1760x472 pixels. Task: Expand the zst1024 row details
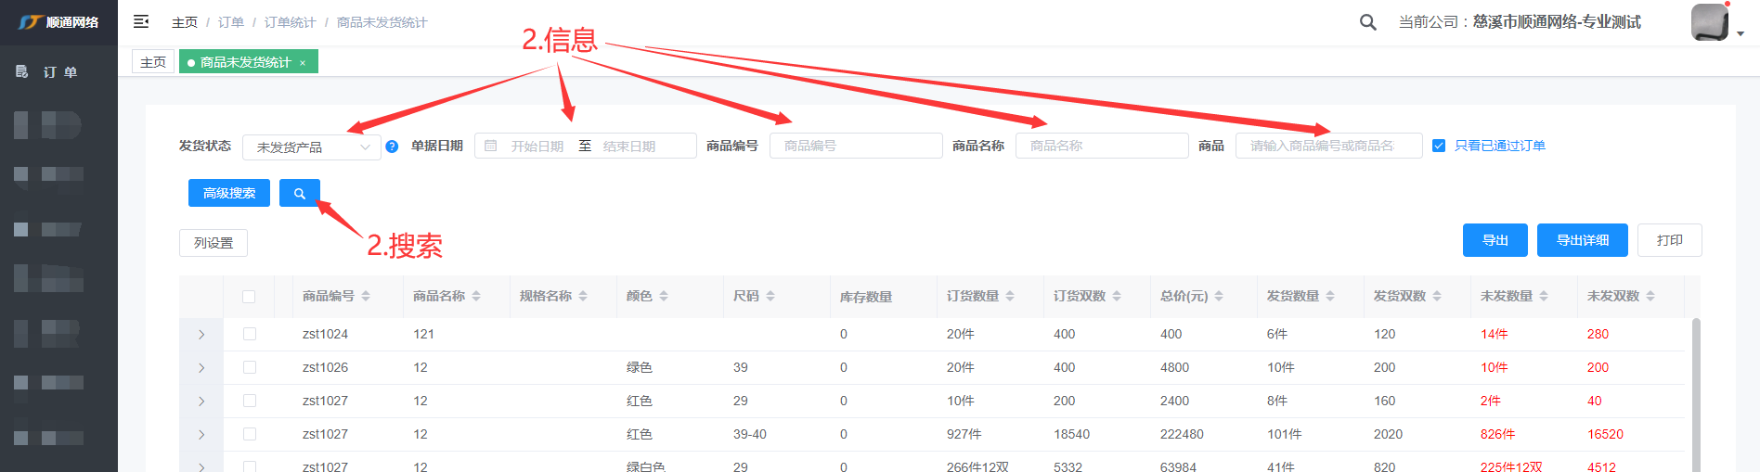pyautogui.click(x=201, y=334)
